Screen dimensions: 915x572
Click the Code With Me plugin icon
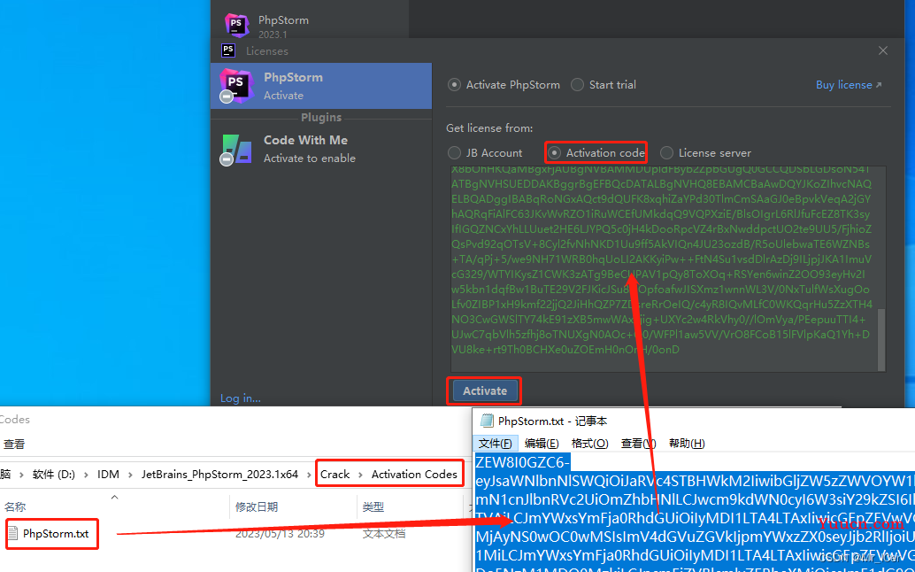[236, 149]
